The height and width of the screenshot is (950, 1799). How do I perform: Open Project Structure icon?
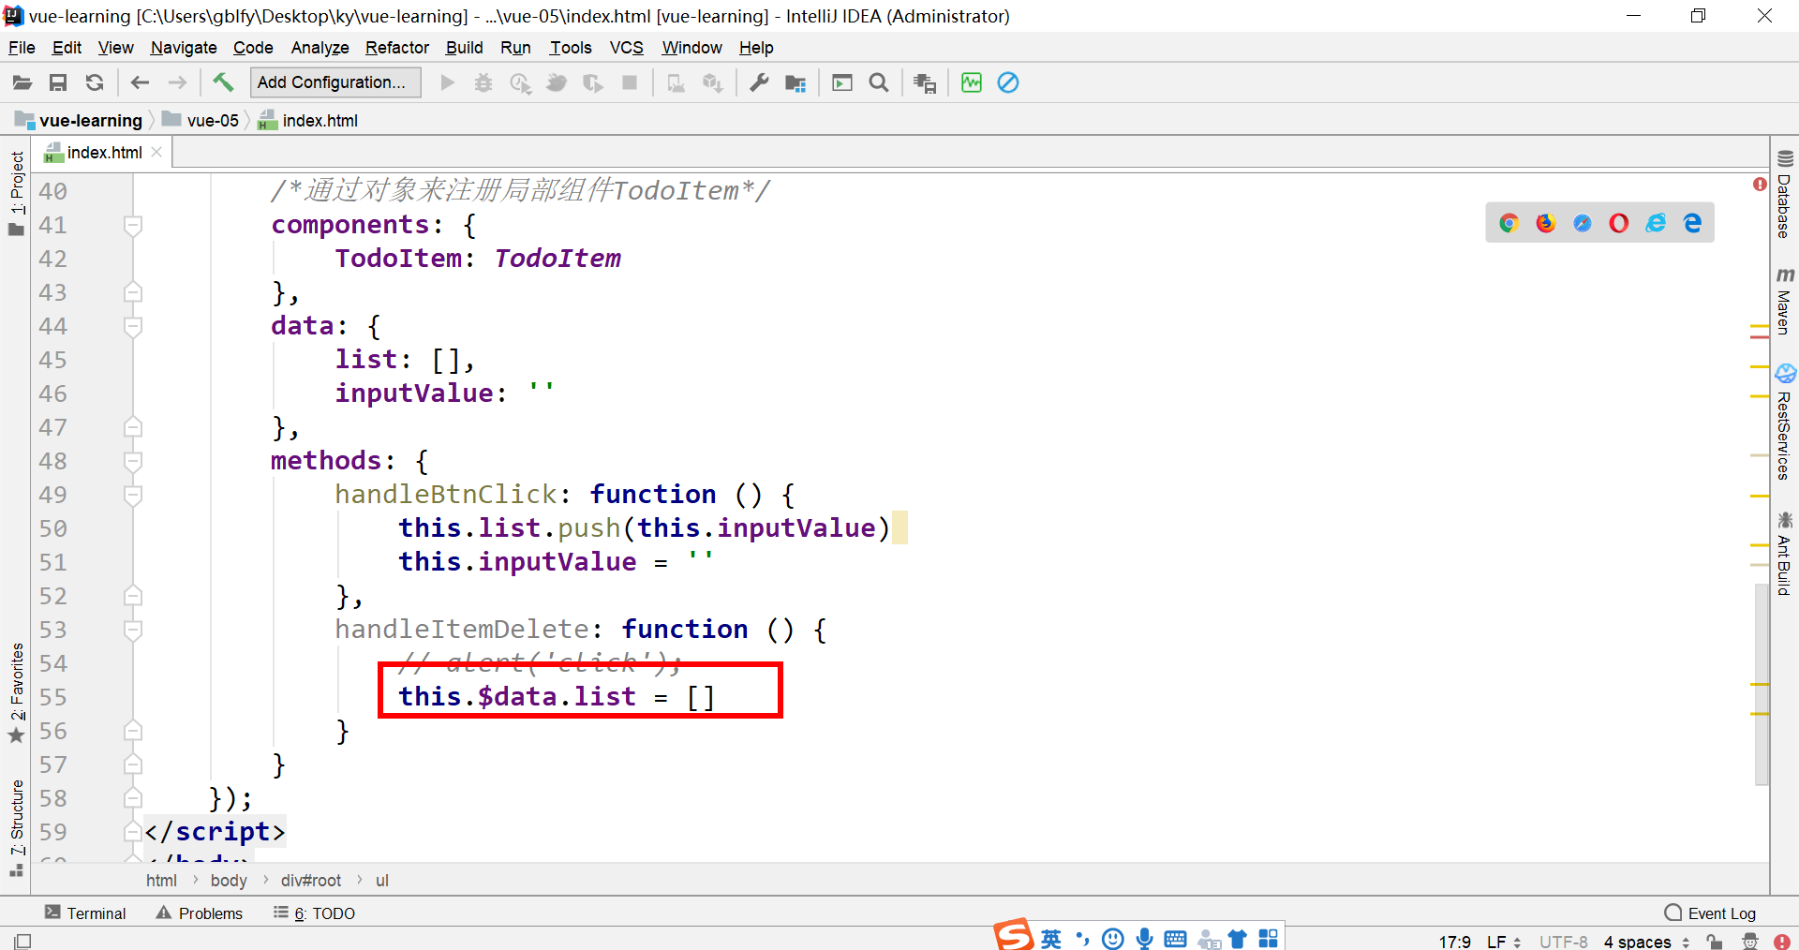[x=795, y=82]
